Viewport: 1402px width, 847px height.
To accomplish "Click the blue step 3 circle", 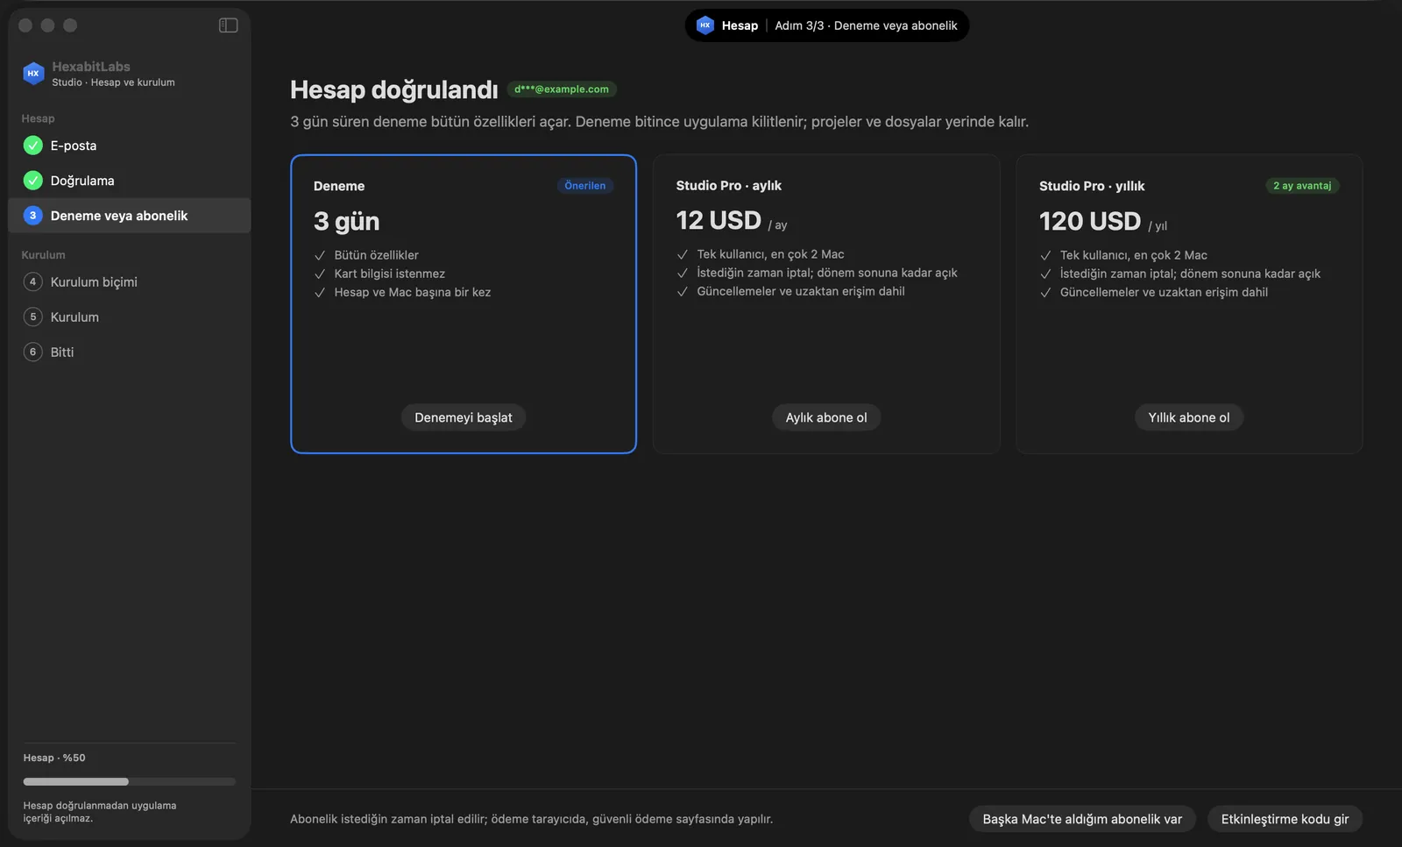I will [x=33, y=216].
